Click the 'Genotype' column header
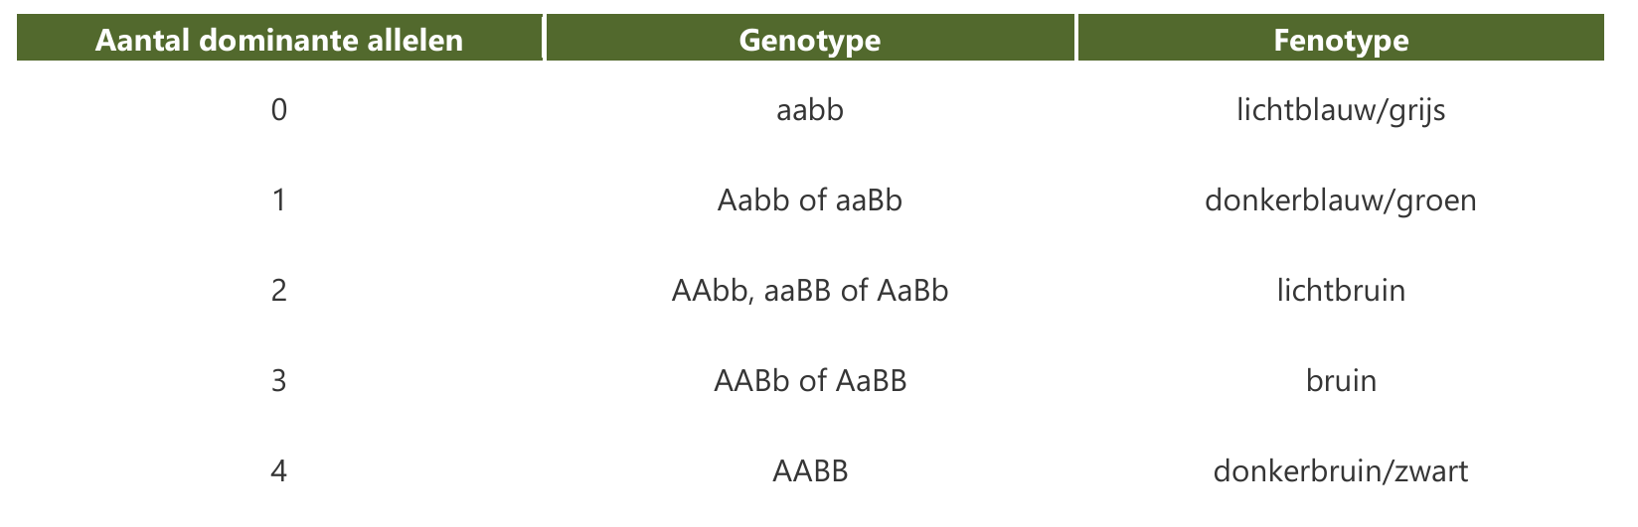1638x527 pixels. pyautogui.click(x=810, y=41)
